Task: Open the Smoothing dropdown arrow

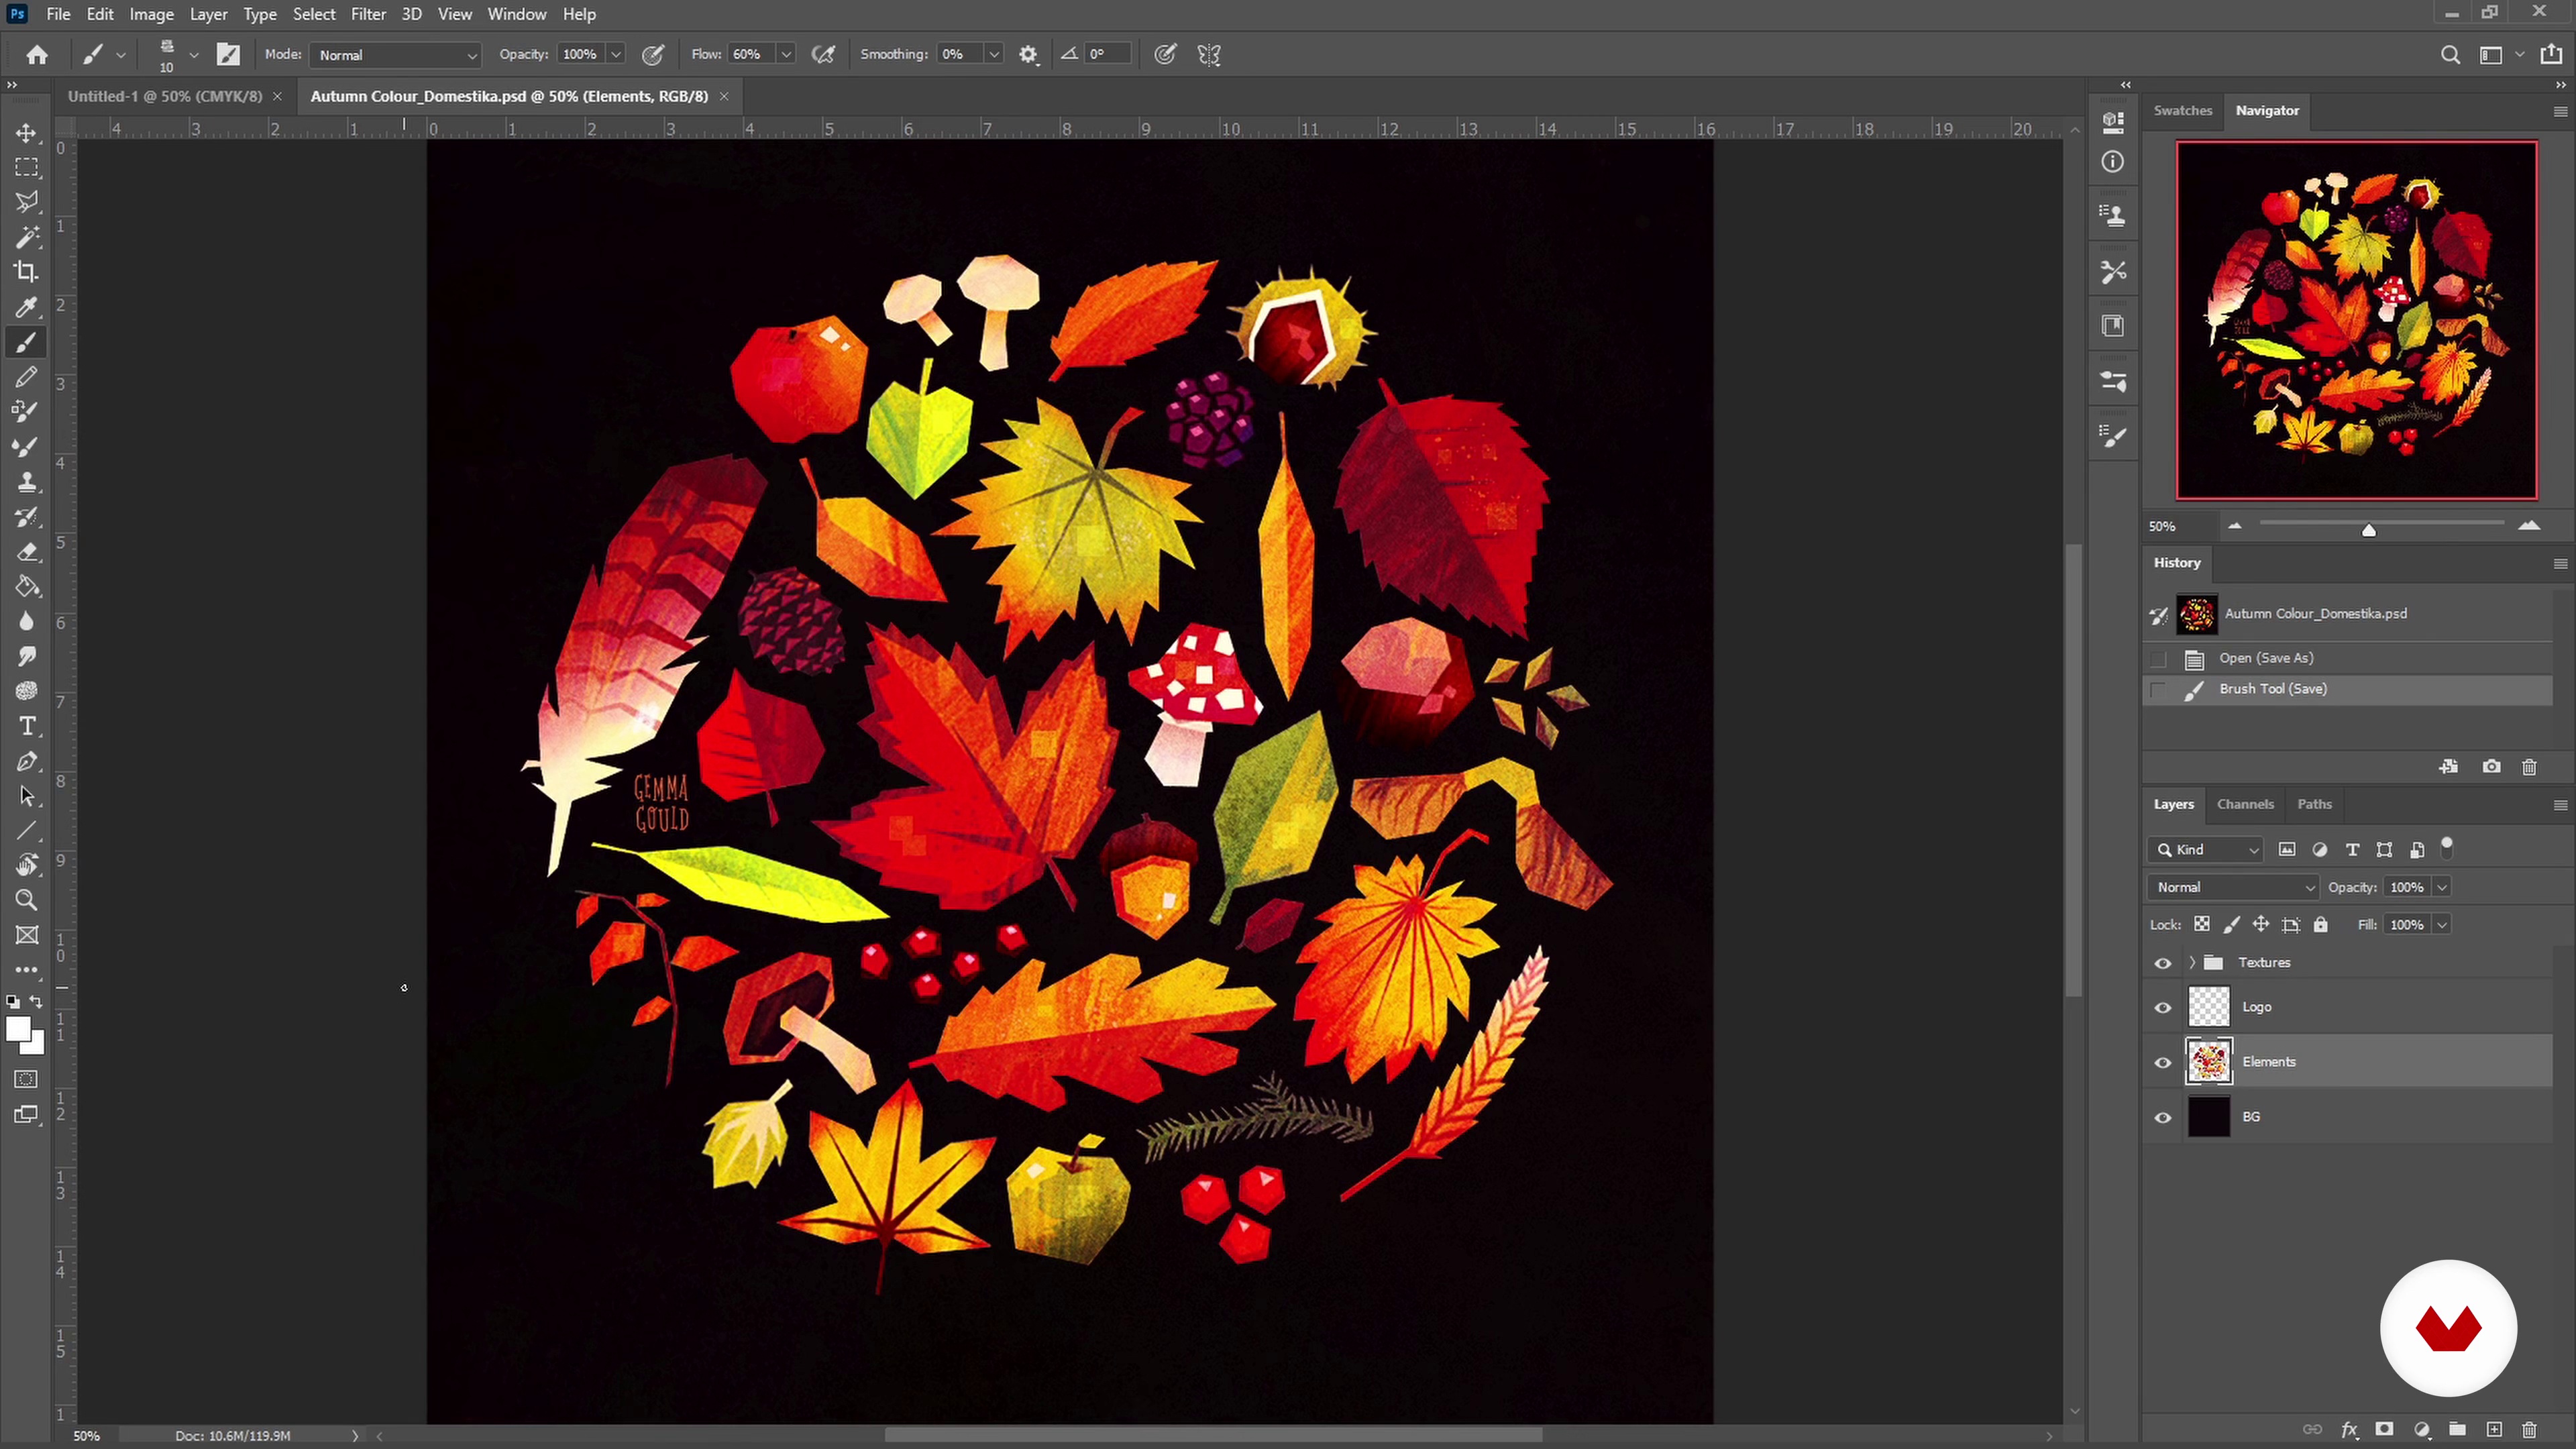Action: click(x=993, y=55)
